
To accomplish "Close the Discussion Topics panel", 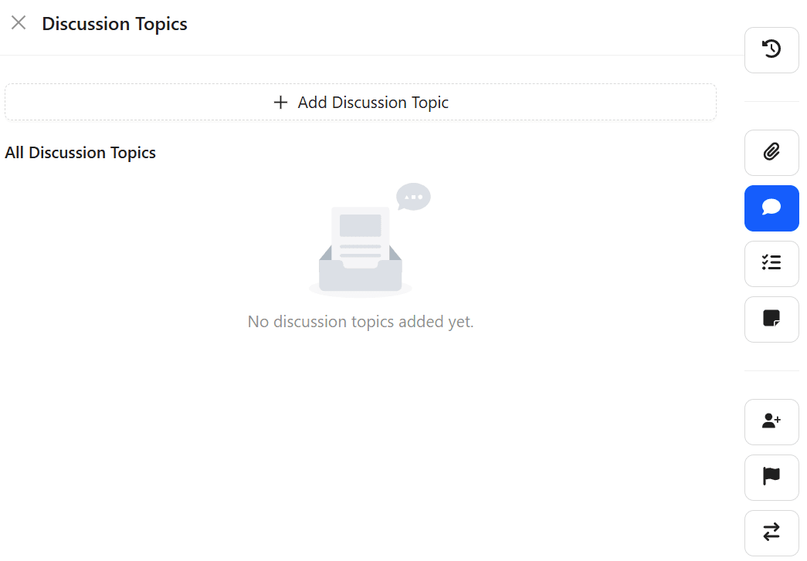I will coord(19,23).
